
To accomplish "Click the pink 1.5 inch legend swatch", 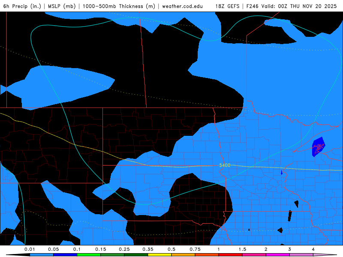I will click(254, 255).
